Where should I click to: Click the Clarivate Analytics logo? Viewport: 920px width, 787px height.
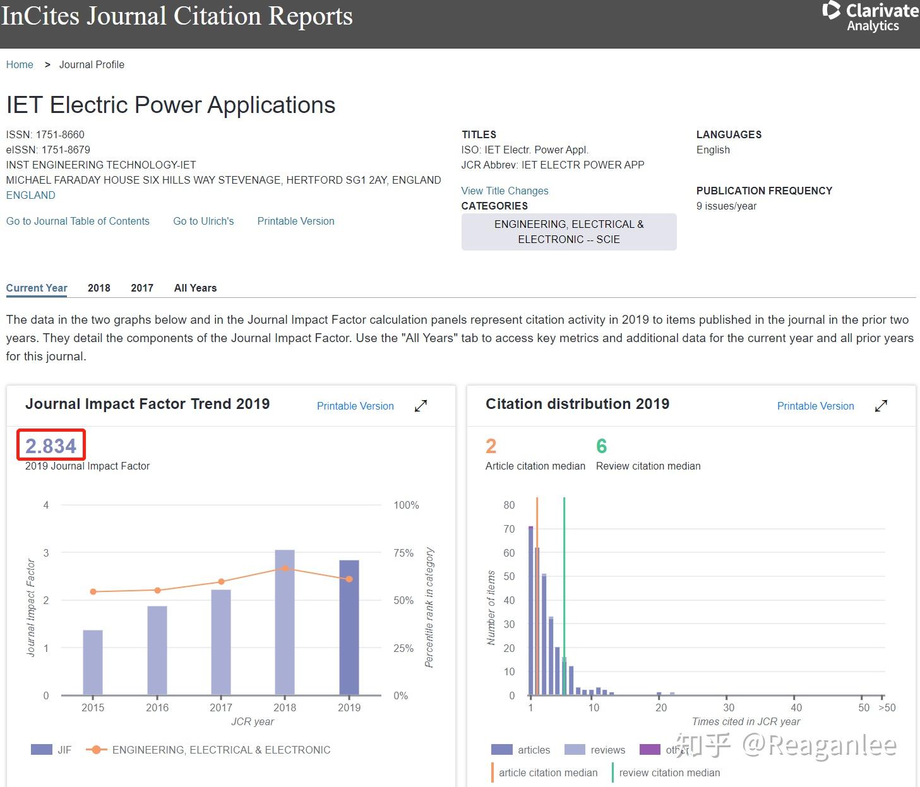click(x=871, y=17)
